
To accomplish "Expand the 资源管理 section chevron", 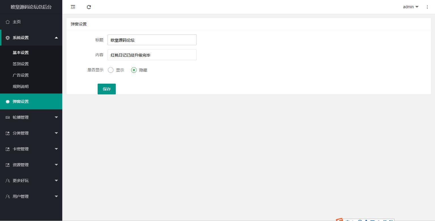I will [x=56, y=165].
